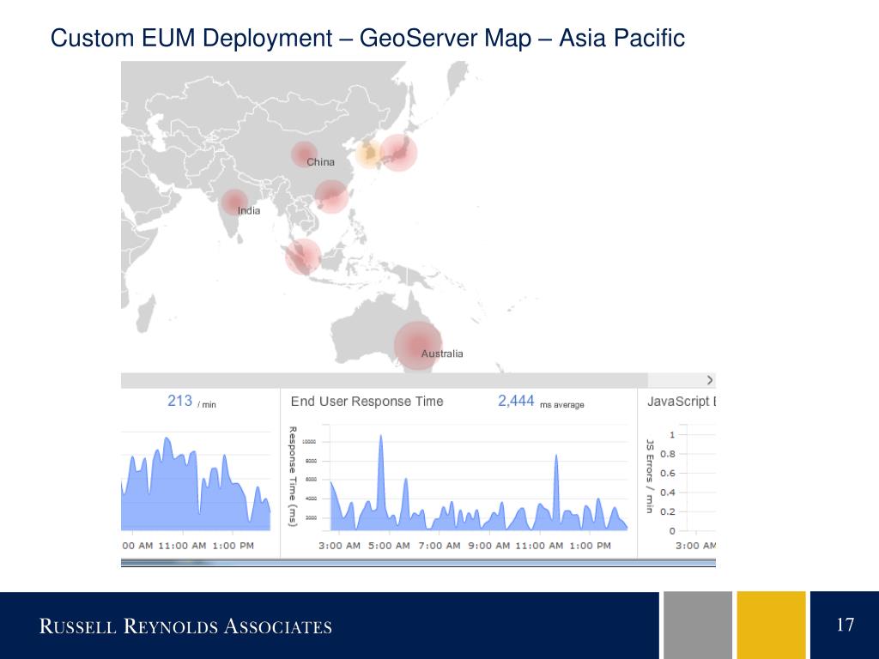Click the bottom horizontal scrollbar under charts
The width and height of the screenshot is (879, 659).
[x=418, y=563]
